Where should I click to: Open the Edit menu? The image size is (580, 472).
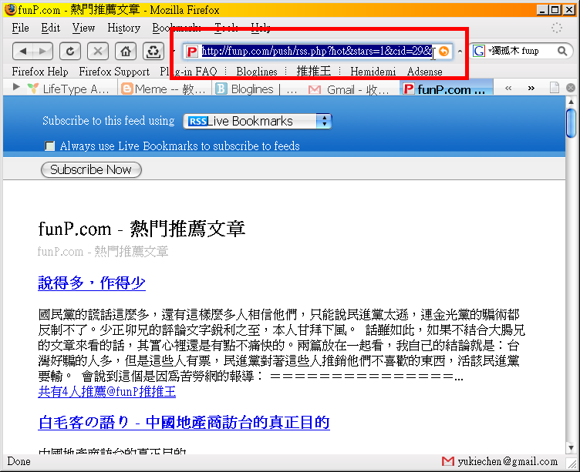(x=50, y=28)
